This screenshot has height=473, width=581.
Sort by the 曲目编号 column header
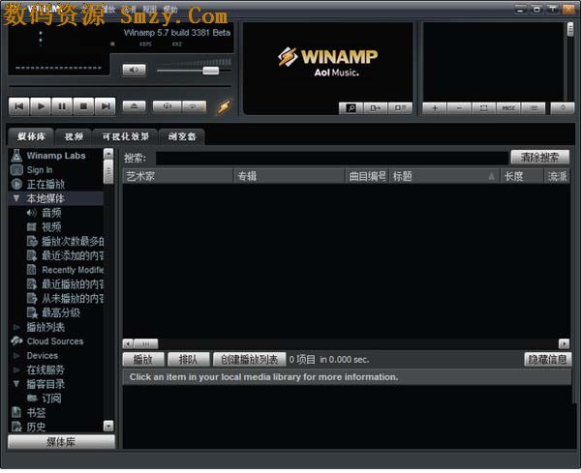pyautogui.click(x=367, y=176)
